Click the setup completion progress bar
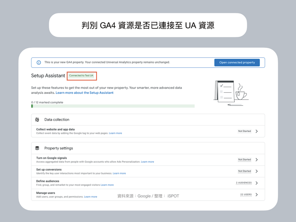 pyautogui.click(x=113, y=106)
